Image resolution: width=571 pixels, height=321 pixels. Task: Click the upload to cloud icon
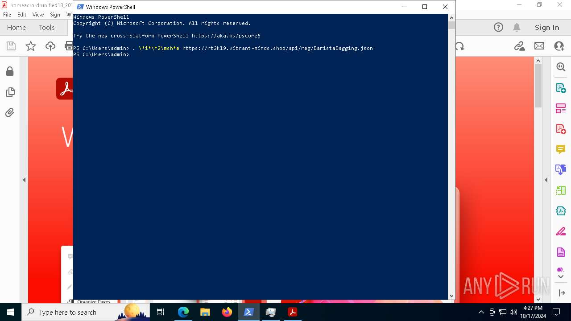tap(50, 46)
